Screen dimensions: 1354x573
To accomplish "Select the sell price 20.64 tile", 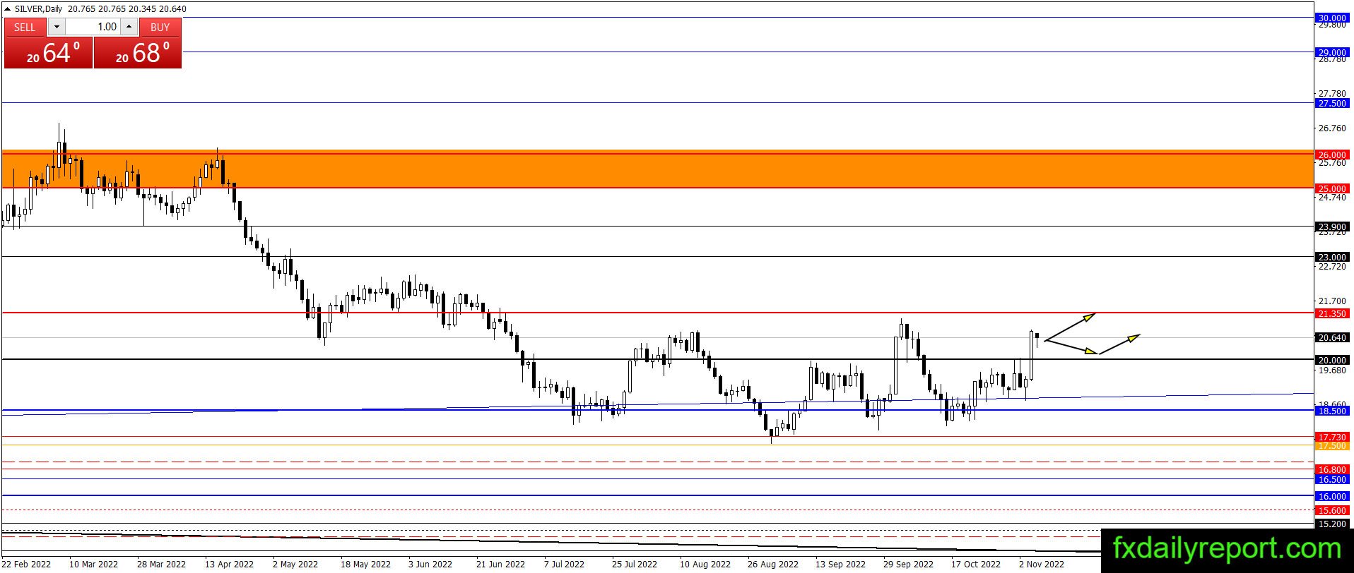I will tap(49, 53).
